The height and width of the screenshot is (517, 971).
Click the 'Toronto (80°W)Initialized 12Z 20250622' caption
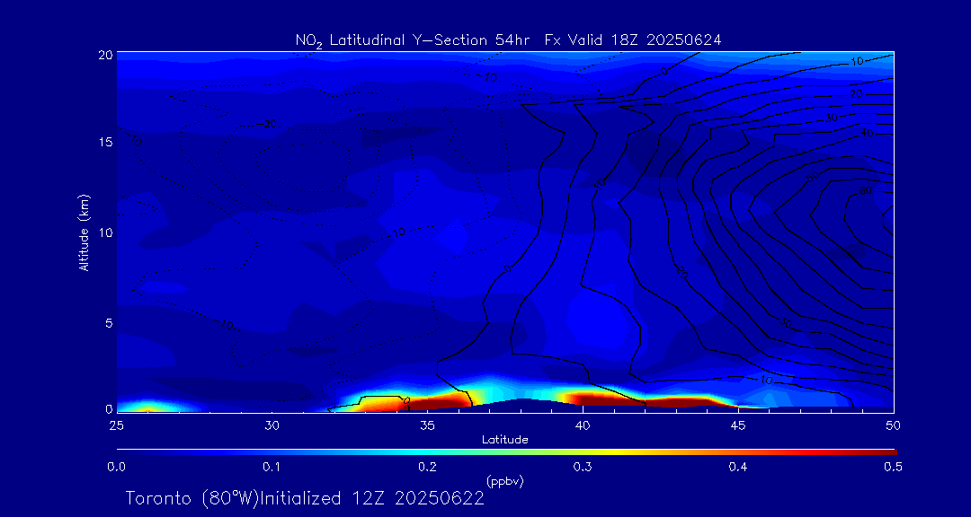(305, 498)
